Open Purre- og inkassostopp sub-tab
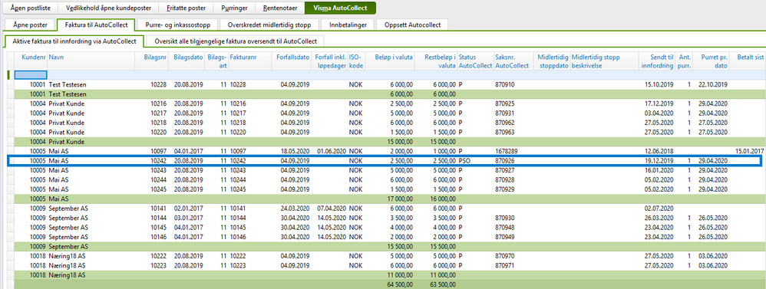 pyautogui.click(x=178, y=25)
